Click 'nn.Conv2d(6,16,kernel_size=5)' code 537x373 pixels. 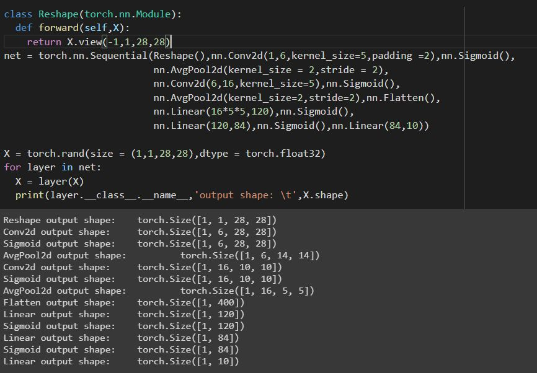click(236, 84)
